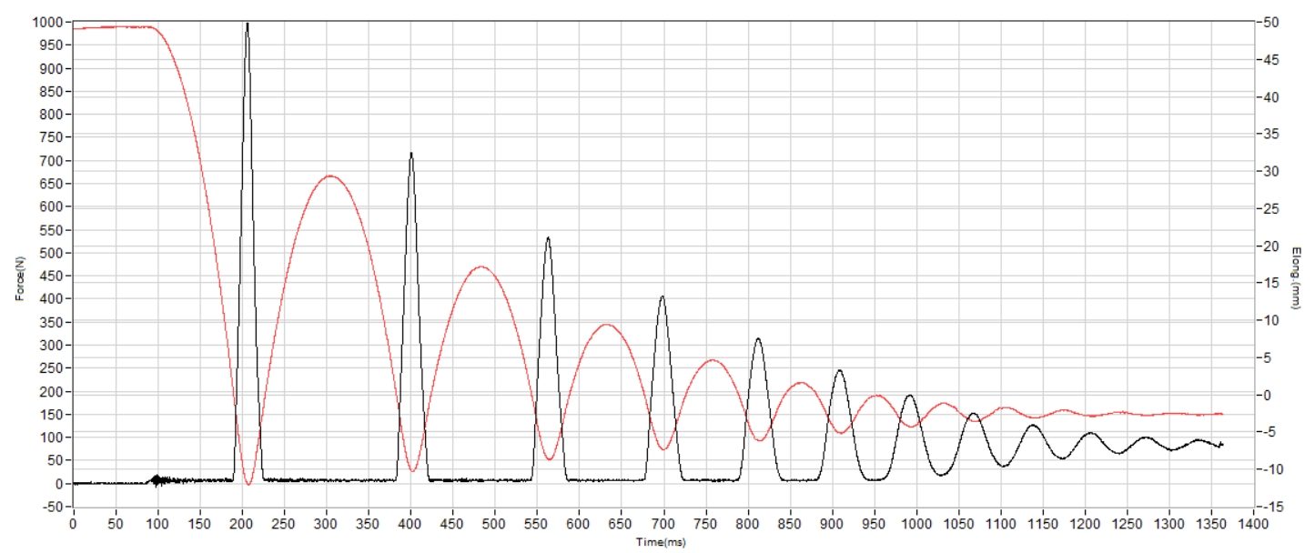Click the end point of the black curve
Viewport: 1315px width, 553px height.
[1221, 445]
